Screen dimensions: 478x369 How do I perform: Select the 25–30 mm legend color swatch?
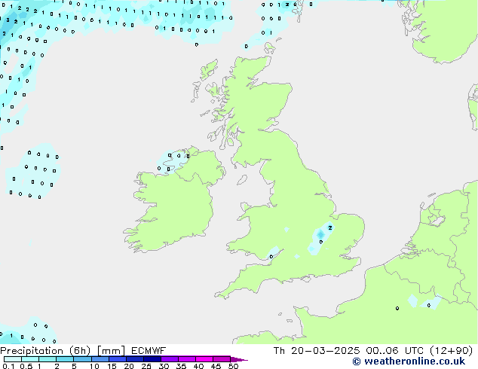(152, 359)
